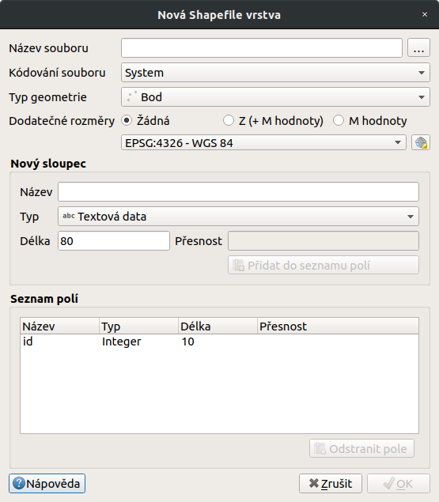439x502 pixels.
Task: Click the Délka field showing 80
Action: click(x=114, y=241)
